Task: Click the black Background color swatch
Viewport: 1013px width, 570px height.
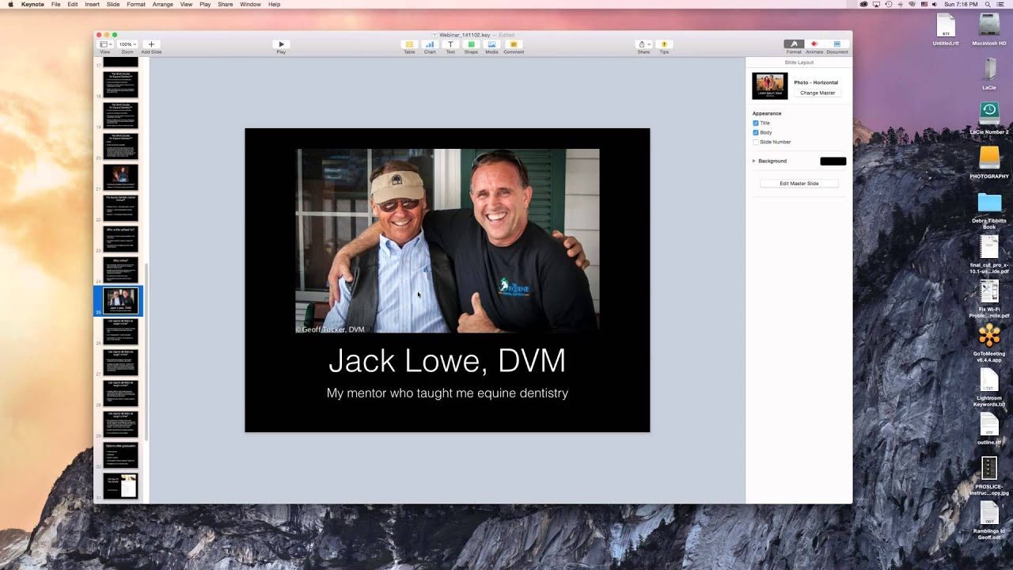Action: click(x=833, y=161)
